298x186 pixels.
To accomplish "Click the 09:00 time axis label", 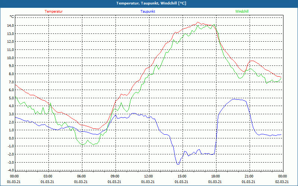I will coord(115,176).
